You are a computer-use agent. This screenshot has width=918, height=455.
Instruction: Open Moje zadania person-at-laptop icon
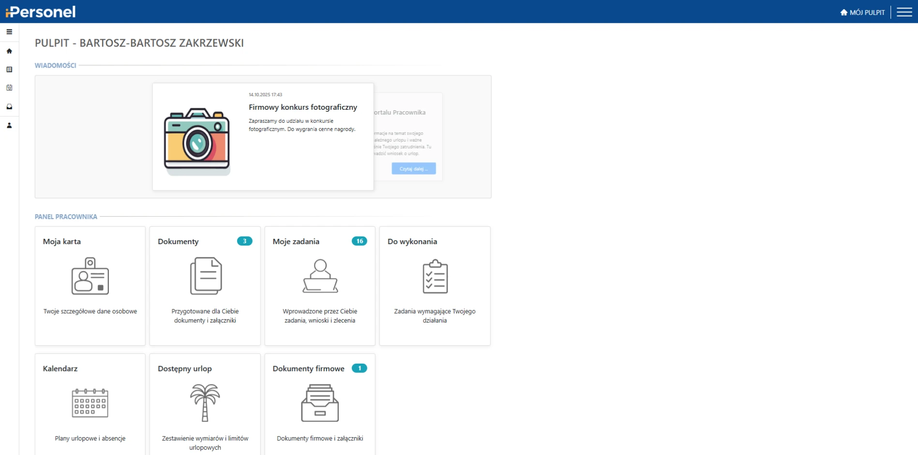click(x=320, y=276)
